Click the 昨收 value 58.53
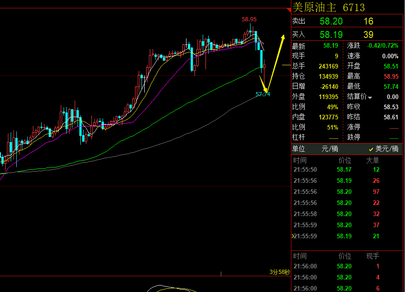The width and height of the screenshot is (405, 292). [x=391, y=107]
